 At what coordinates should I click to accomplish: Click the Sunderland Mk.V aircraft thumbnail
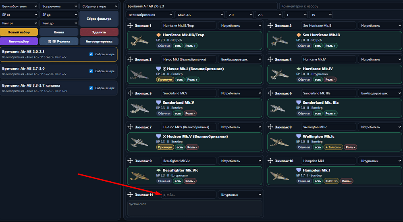pyautogui.click(x=140, y=108)
